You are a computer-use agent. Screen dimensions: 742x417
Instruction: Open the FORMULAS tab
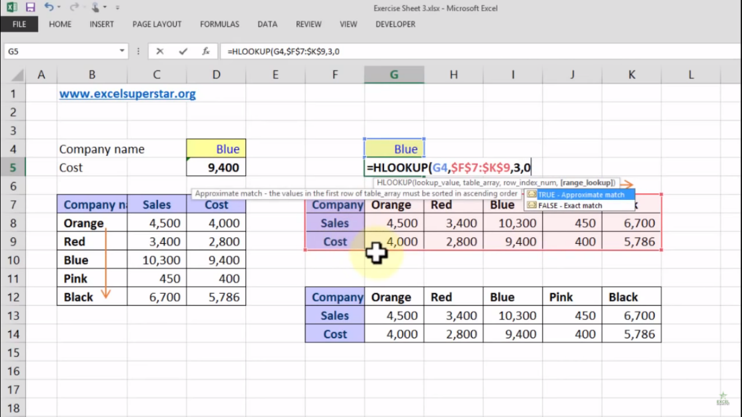pos(219,24)
